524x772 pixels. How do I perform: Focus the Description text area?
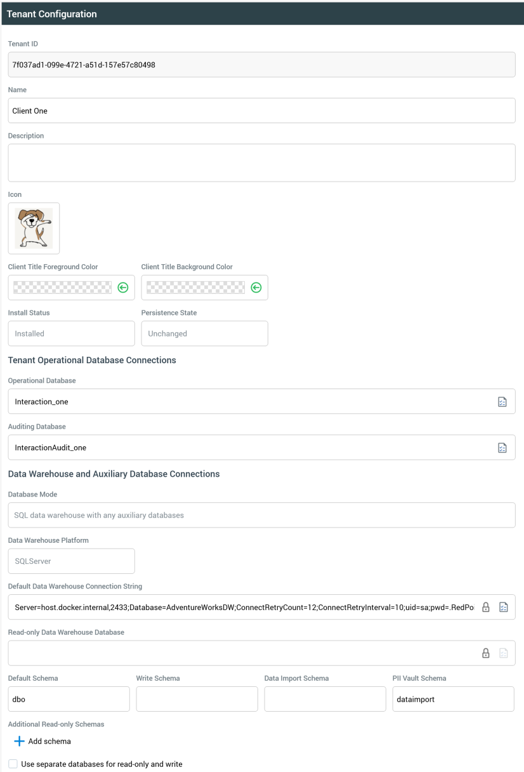(x=261, y=163)
